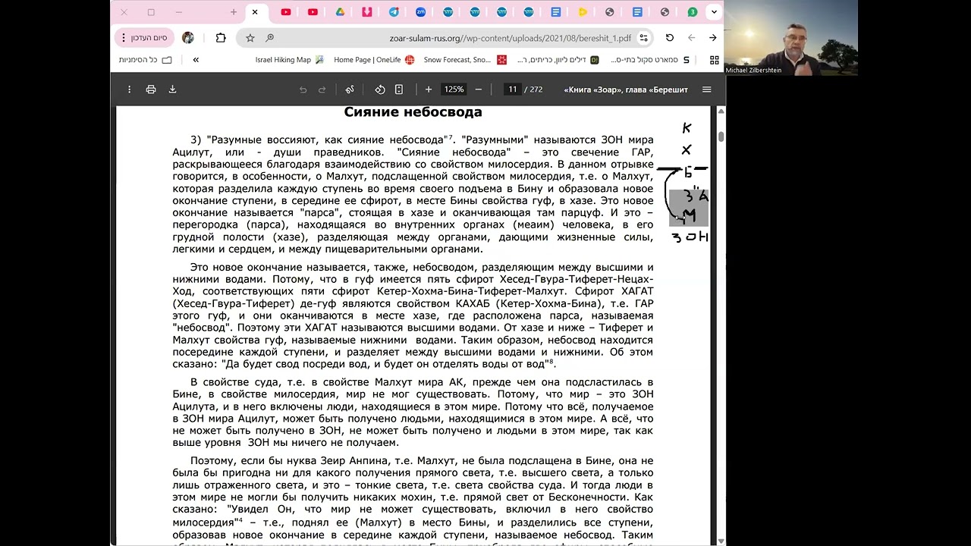Viewport: 971px width, 546px height.
Task: Bookmark this page with the star icon
Action: pos(250,38)
